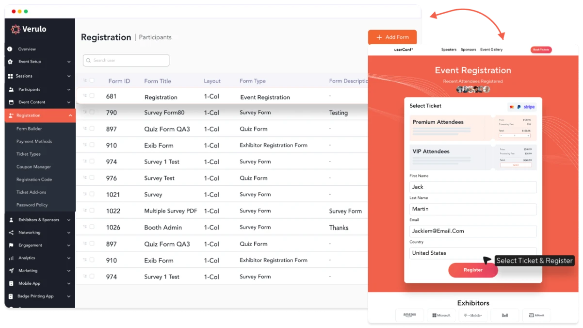The width and height of the screenshot is (583, 328).
Task: Expand the Event Setup section
Action: [69, 62]
